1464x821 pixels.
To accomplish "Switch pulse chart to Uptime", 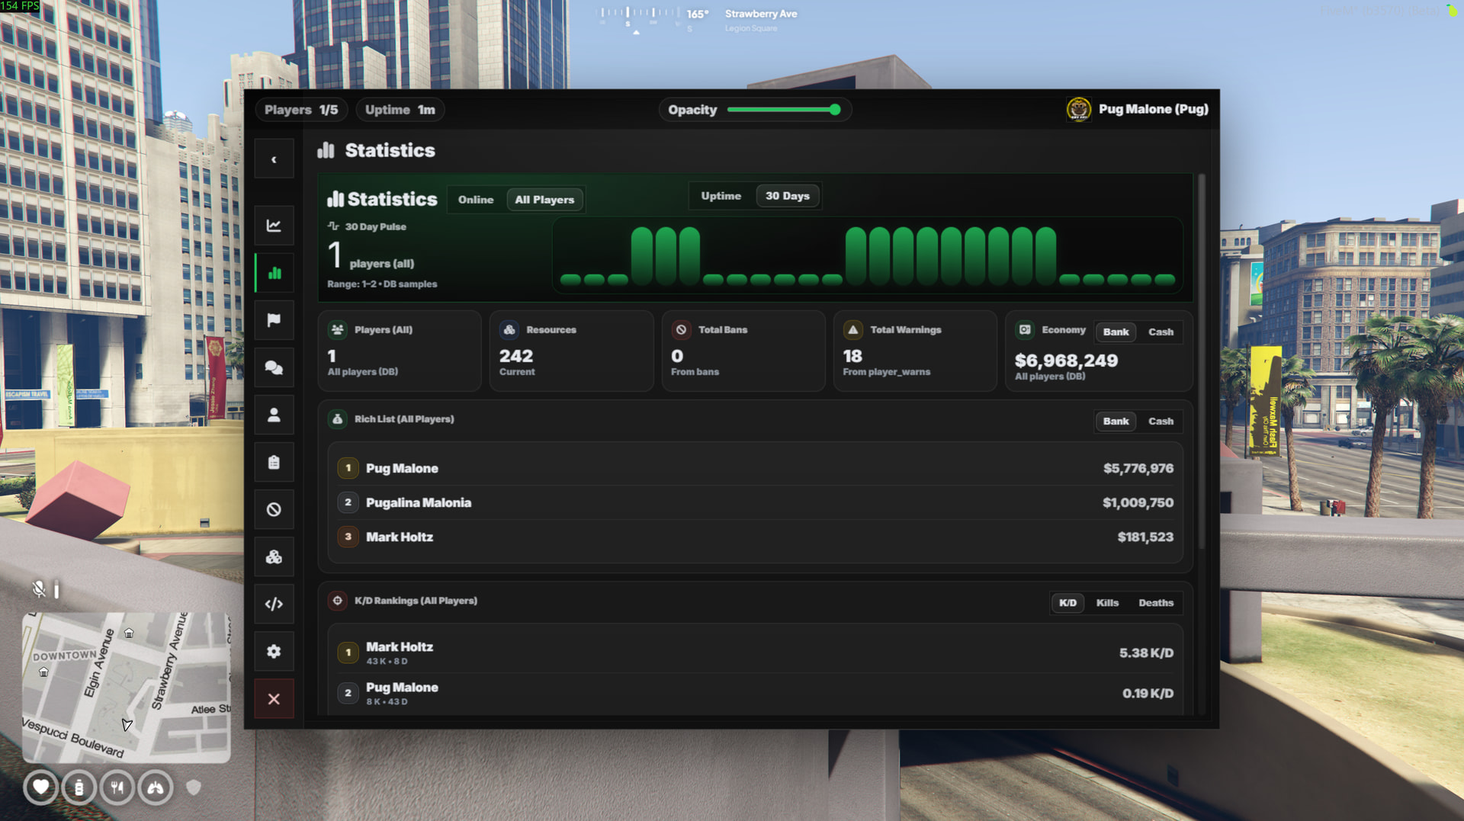I will 721,196.
